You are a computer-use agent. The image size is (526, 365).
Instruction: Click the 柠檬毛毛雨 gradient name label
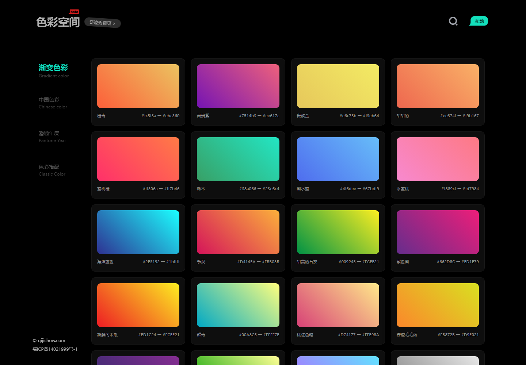[x=407, y=335]
